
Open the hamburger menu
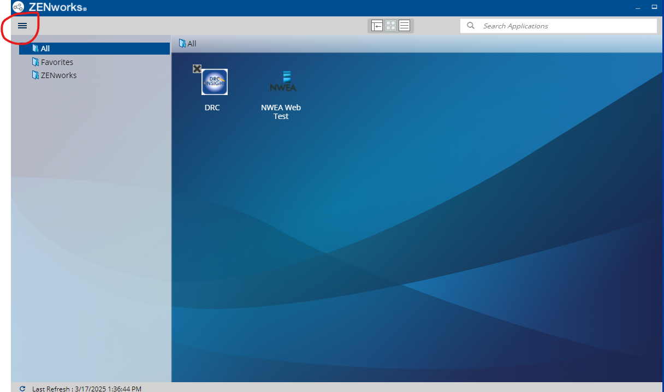(22, 26)
